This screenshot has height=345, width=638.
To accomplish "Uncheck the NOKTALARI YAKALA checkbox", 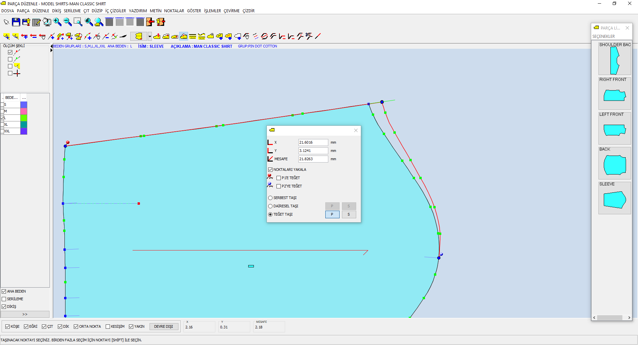I will [270, 170].
